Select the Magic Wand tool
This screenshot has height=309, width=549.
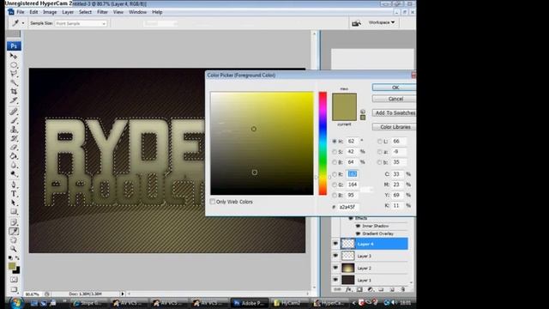[14, 82]
